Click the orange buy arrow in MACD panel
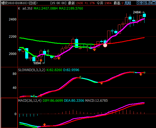Viewport: 156px width, 128px height. click(45, 124)
